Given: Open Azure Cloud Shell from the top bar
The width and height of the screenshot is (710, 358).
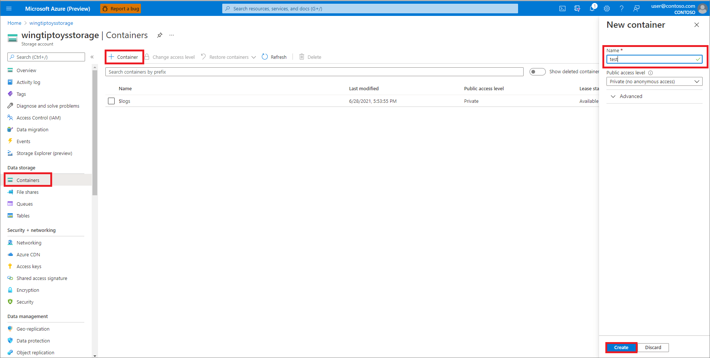Looking at the screenshot, I should pos(562,9).
